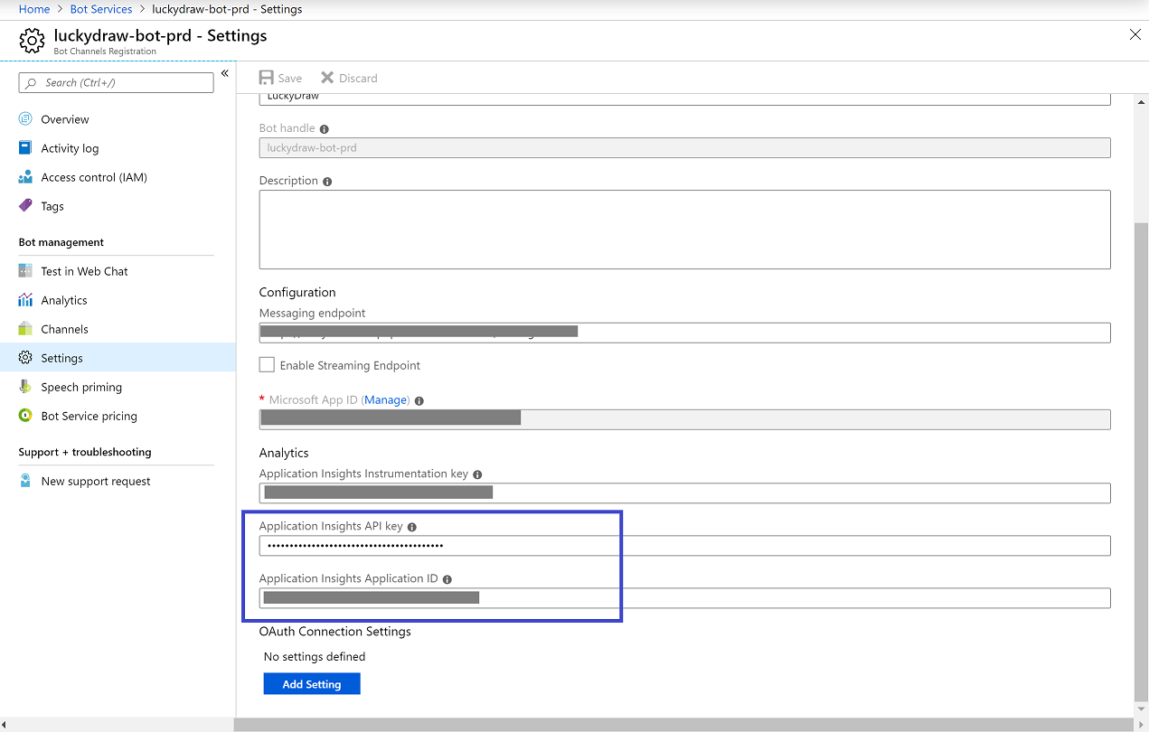Image resolution: width=1149 pixels, height=732 pixels.
Task: Click the 'Bot management' section label
Action: point(61,242)
